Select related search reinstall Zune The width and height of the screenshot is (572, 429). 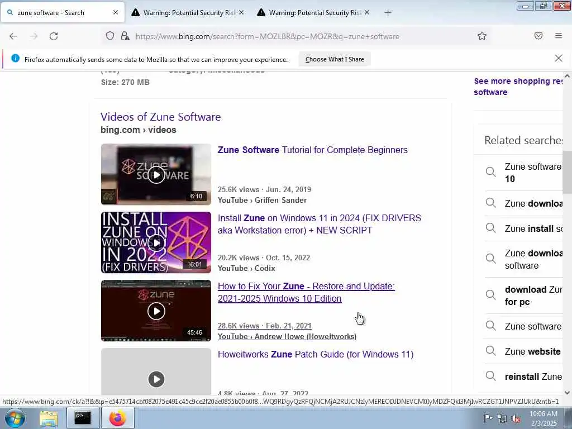[x=533, y=376]
